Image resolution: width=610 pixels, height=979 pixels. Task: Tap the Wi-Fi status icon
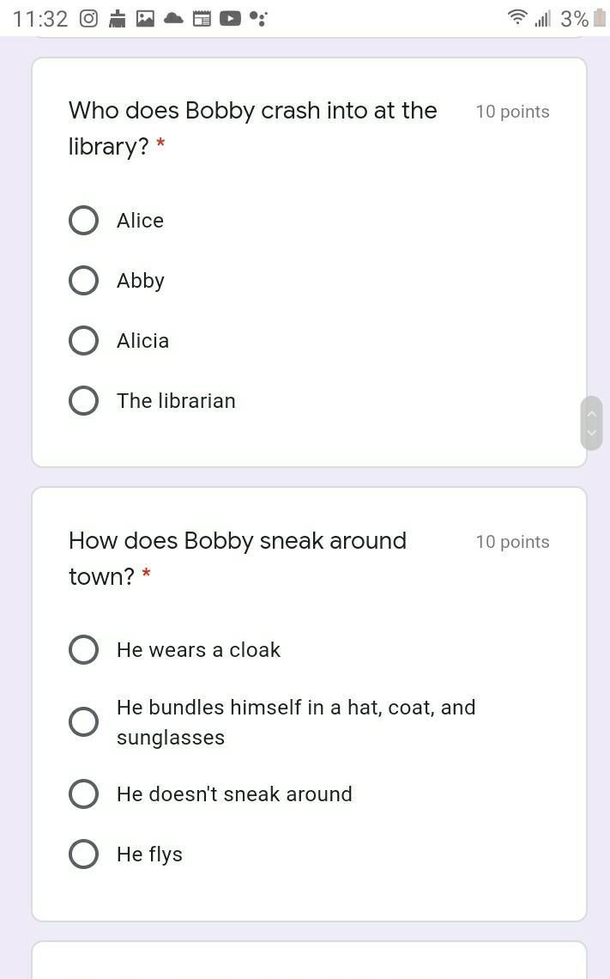517,17
